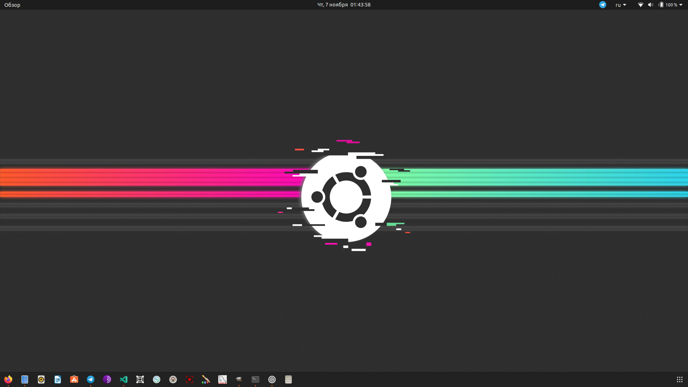Screen dimensions: 688x387
Task: Launch the purple Tor Browser icon
Action: coord(107,379)
